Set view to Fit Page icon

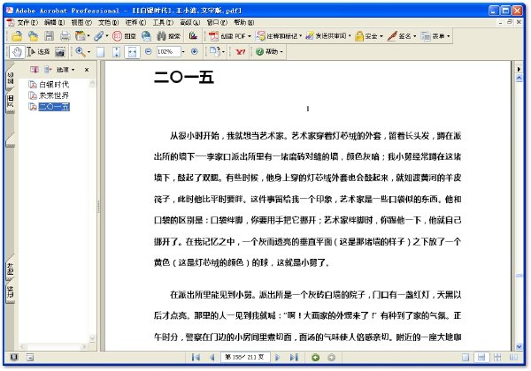116,52
